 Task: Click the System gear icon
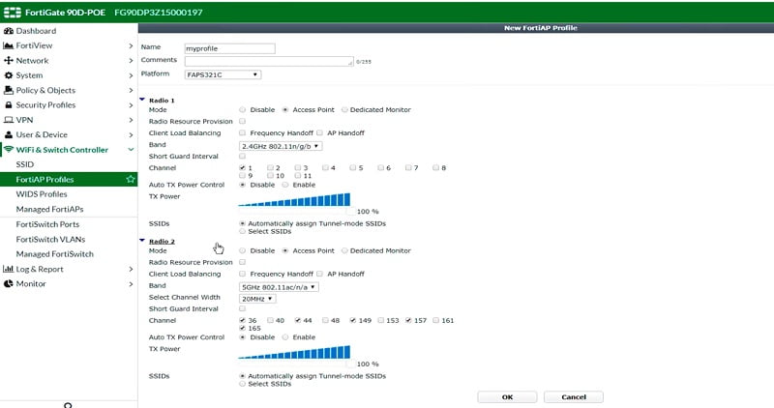point(8,75)
